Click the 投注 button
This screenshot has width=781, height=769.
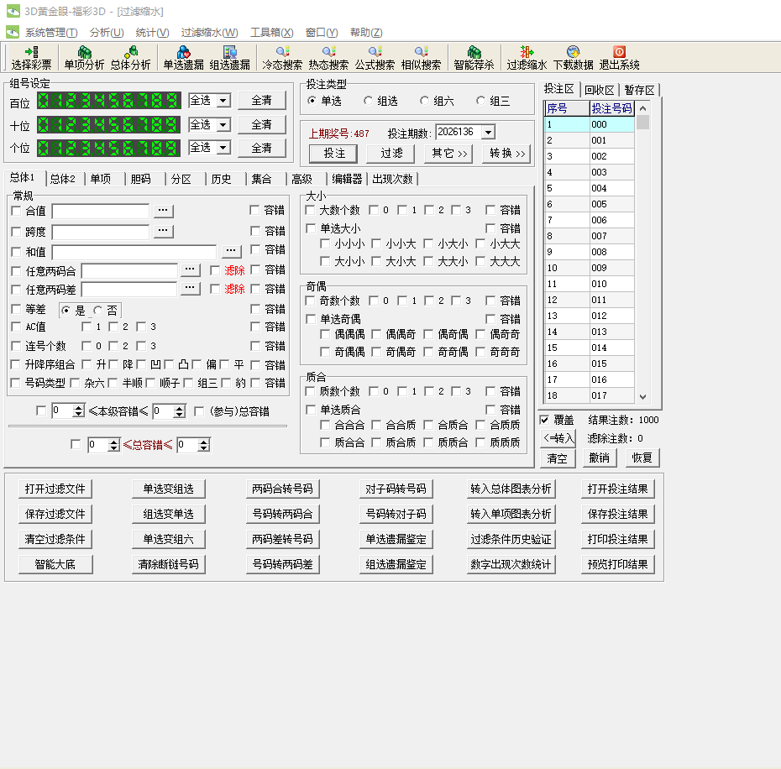click(x=333, y=154)
